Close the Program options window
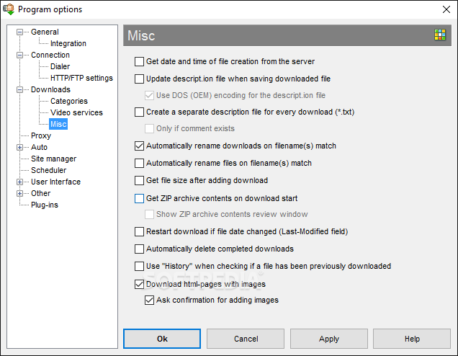 (x=446, y=9)
